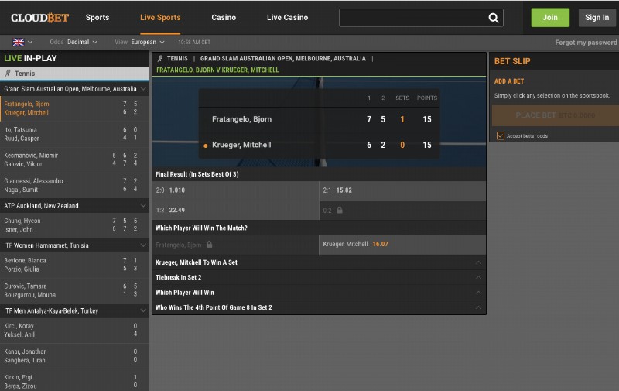Click the tennis racket icon beside Tennis in sidebar

pos(8,73)
